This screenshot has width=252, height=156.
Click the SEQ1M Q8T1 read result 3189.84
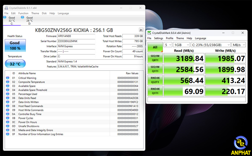point(184,58)
